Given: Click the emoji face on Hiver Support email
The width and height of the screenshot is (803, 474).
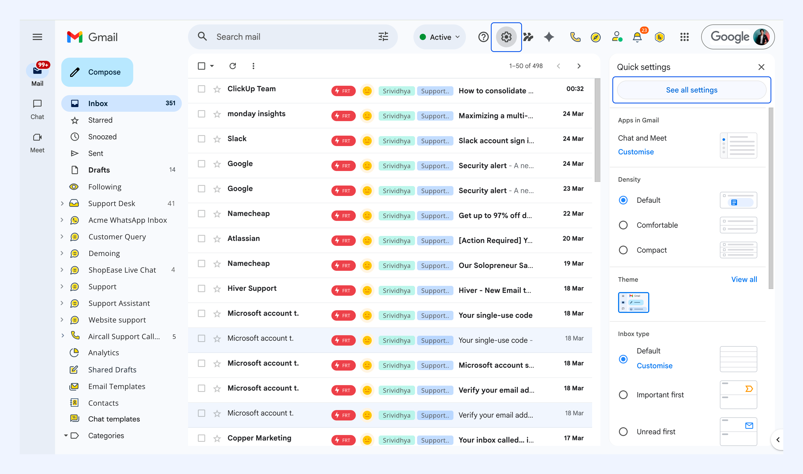Looking at the screenshot, I should click(x=367, y=290).
